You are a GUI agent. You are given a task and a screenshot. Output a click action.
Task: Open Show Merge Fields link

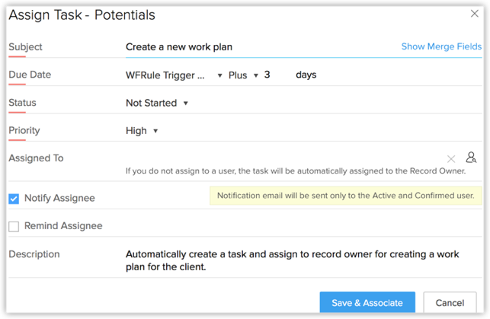click(441, 46)
